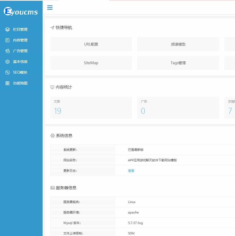Click the apache server environment value
Viewport: 235px width, 236px height.
pos(133,212)
